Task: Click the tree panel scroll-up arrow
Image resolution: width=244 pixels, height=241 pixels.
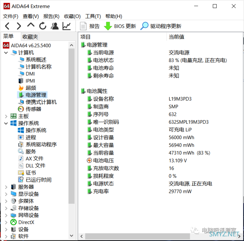Action: click(x=71, y=45)
